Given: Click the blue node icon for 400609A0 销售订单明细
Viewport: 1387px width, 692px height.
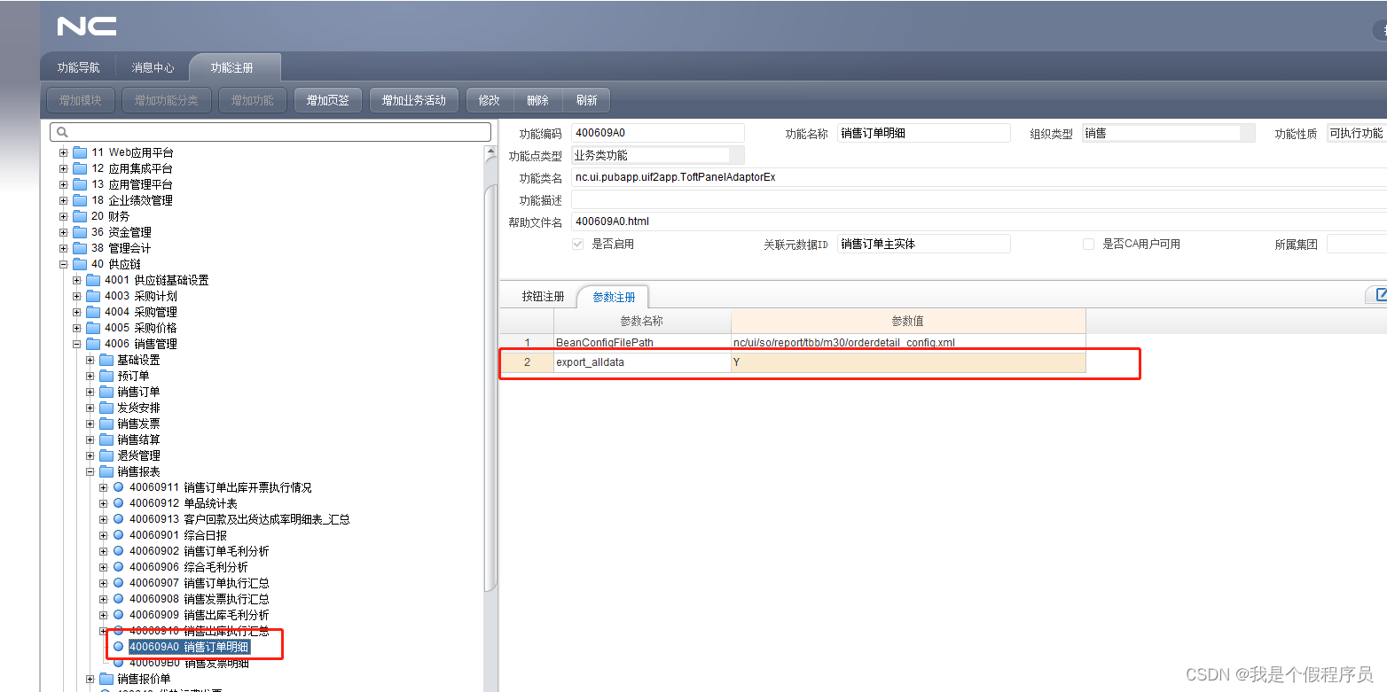Looking at the screenshot, I should [118, 647].
